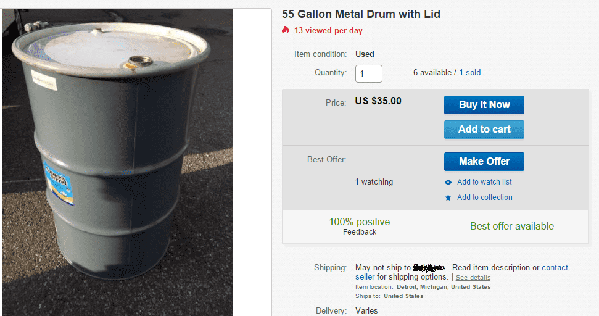599x316 pixels.
Task: Open the contact seller link
Action: pyautogui.click(x=555, y=268)
